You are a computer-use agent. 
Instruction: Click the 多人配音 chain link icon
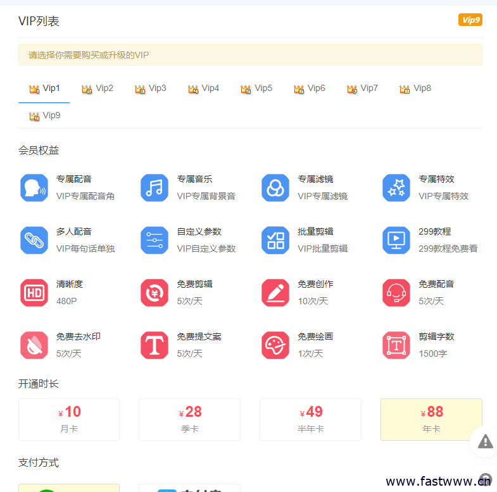tap(34, 240)
